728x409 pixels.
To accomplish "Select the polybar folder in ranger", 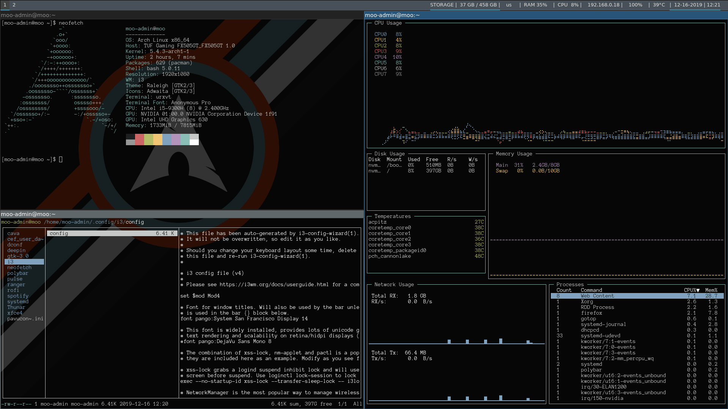I will pos(24,273).
